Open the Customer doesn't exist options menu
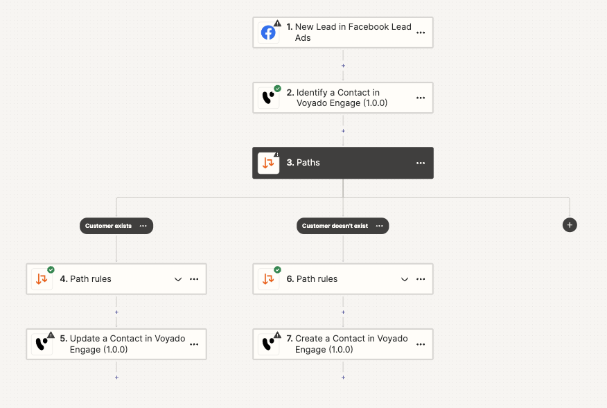This screenshot has width=607, height=408. [x=379, y=226]
